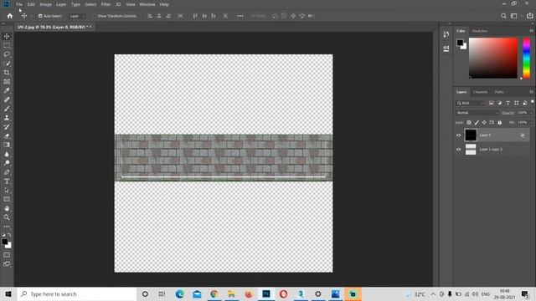Select the Horizontal Type tool
The image size is (536, 301).
7,181
